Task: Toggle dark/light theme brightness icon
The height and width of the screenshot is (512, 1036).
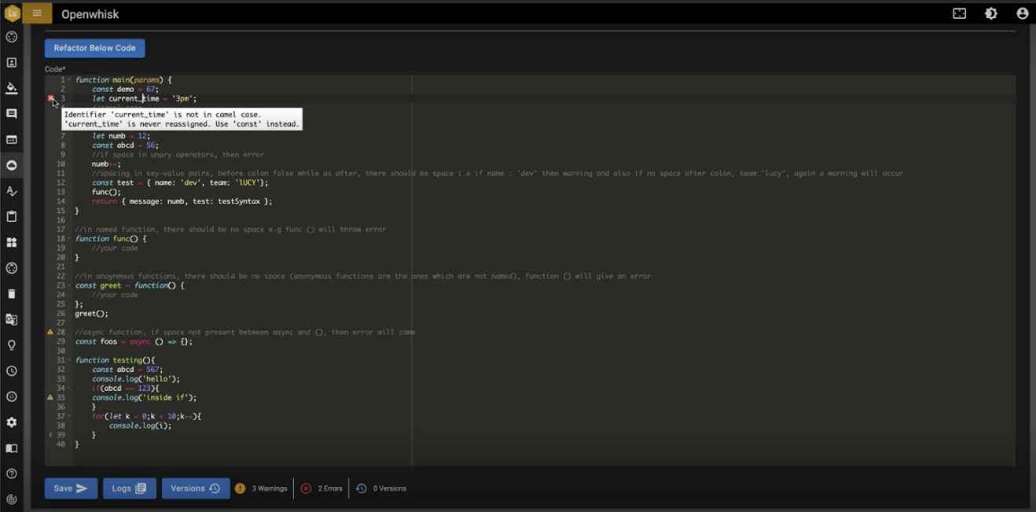Action: click(991, 13)
